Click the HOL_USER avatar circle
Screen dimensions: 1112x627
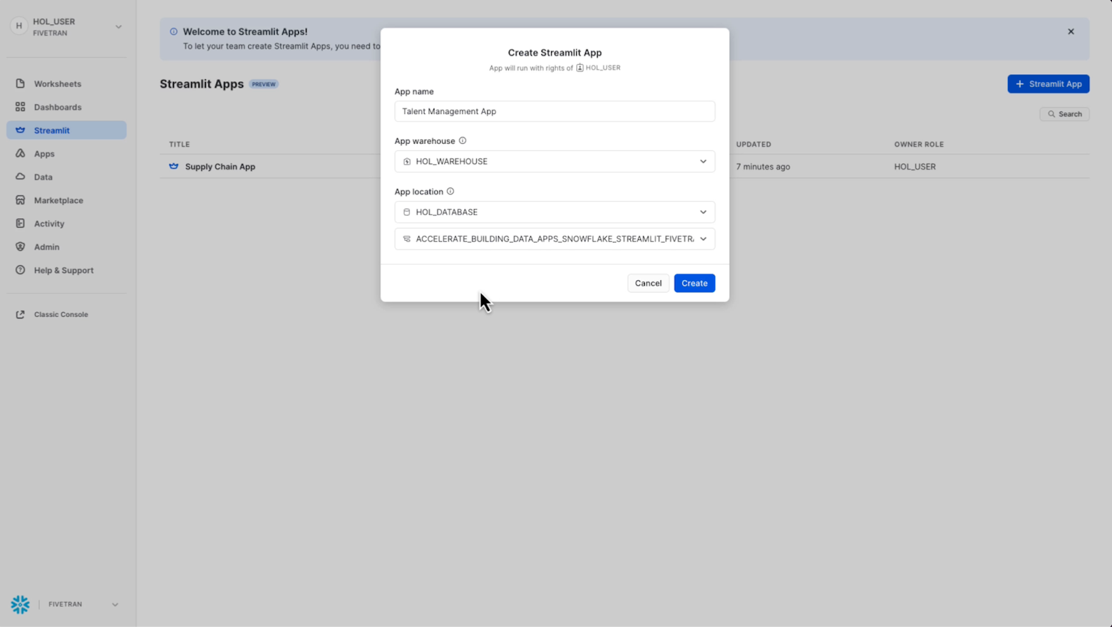coord(19,26)
